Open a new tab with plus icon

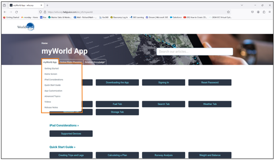(47, 5)
